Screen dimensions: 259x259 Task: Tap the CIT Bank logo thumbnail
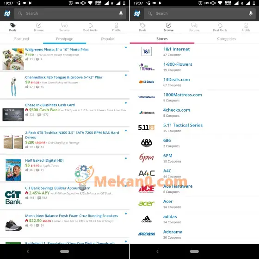(13, 197)
